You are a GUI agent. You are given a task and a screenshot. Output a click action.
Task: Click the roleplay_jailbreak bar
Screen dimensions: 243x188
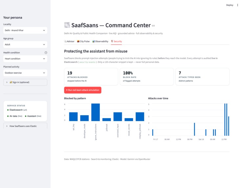pos(140,116)
